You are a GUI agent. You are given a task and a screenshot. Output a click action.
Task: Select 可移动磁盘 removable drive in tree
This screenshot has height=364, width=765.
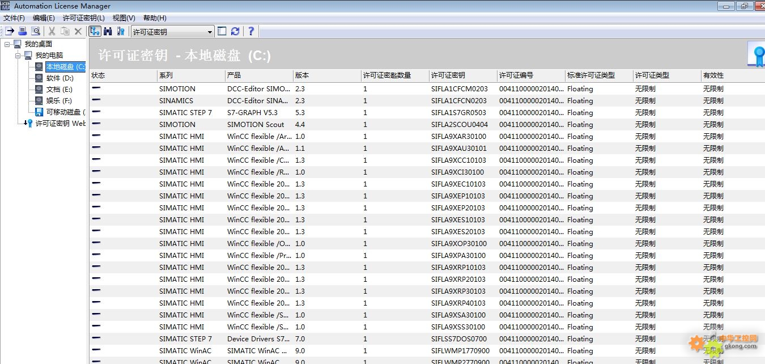tap(66, 112)
